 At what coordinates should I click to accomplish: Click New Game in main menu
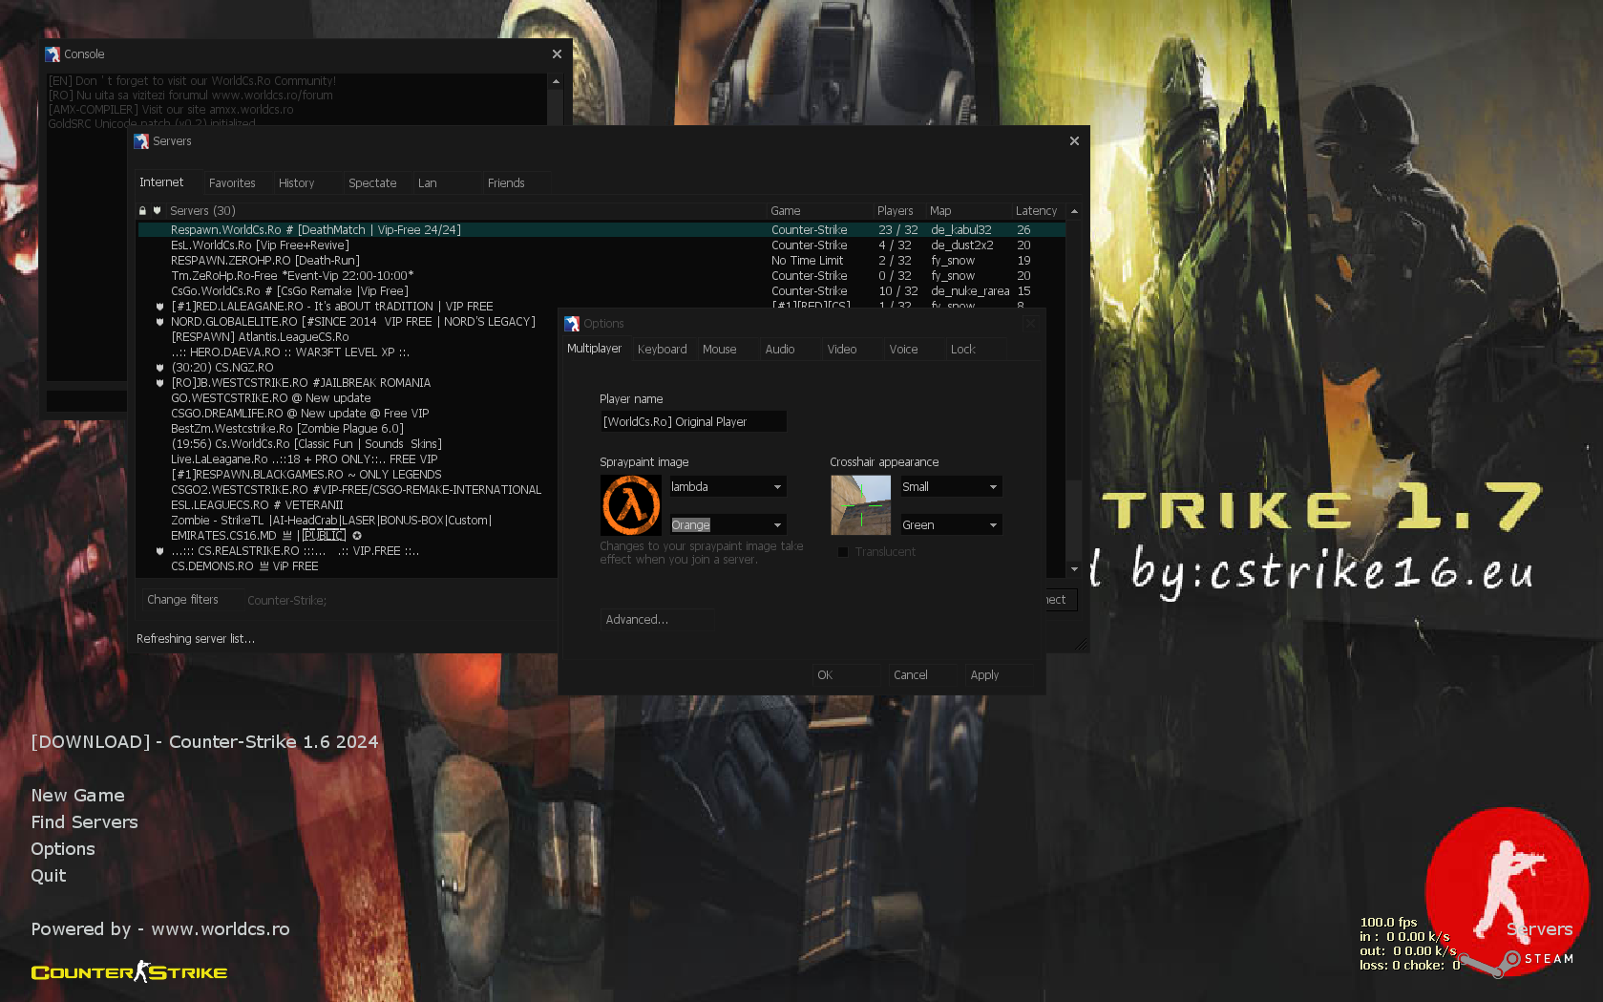[x=77, y=796]
